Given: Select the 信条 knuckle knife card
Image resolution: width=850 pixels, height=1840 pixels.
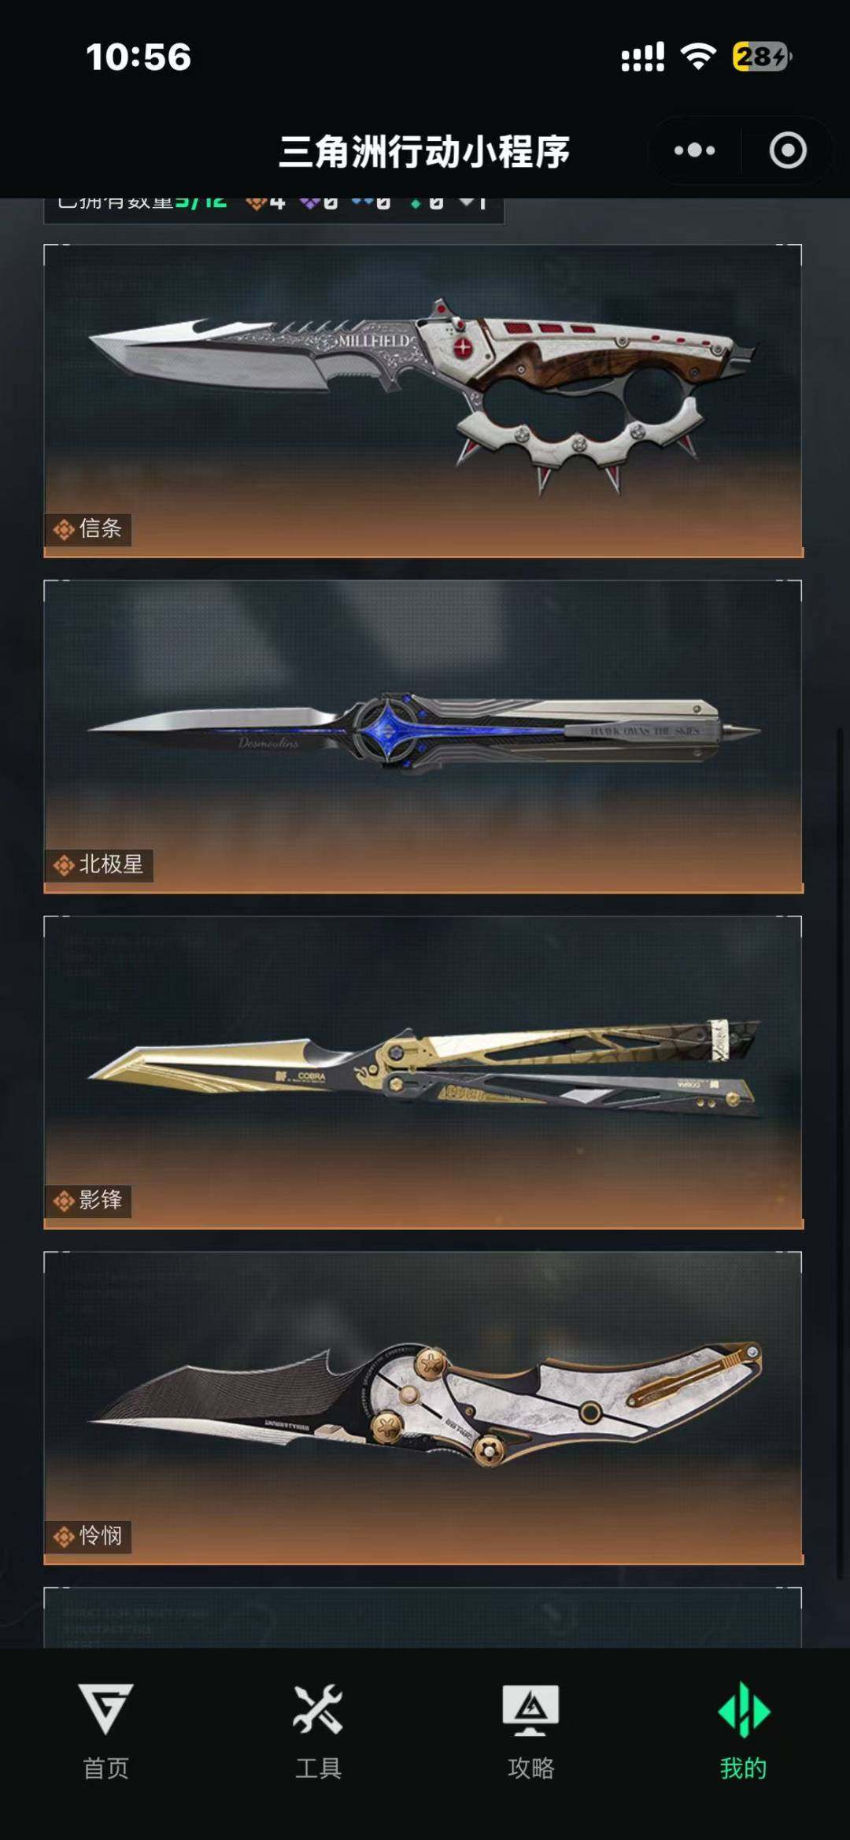Looking at the screenshot, I should tap(423, 401).
